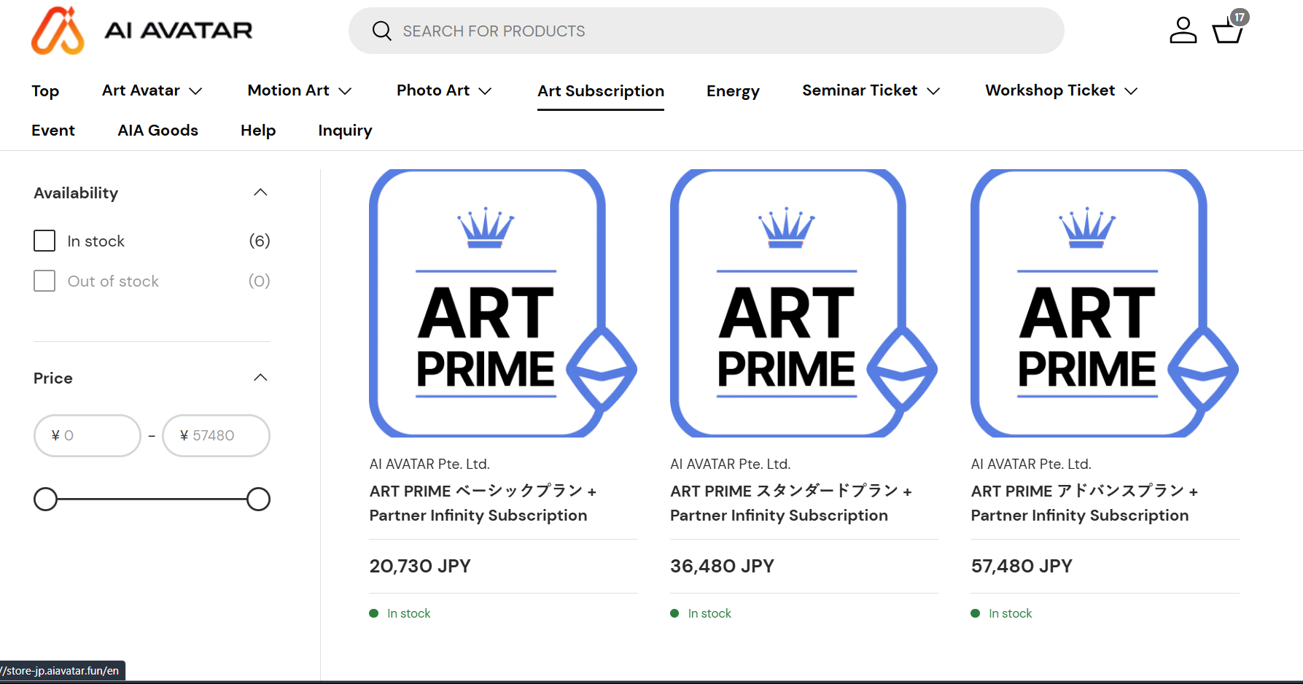
Task: Collapse the Price filter section
Action: [x=260, y=378]
